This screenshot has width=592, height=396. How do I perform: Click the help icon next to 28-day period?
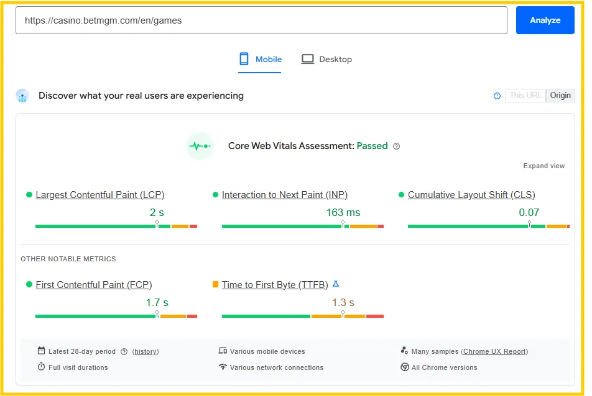coord(124,351)
